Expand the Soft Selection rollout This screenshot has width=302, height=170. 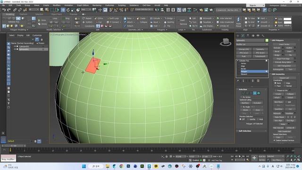(244, 131)
